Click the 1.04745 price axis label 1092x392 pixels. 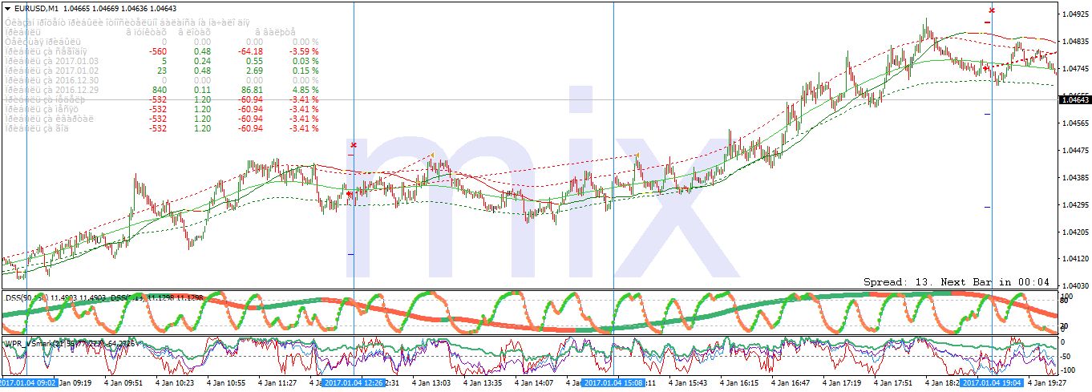[x=1074, y=68]
